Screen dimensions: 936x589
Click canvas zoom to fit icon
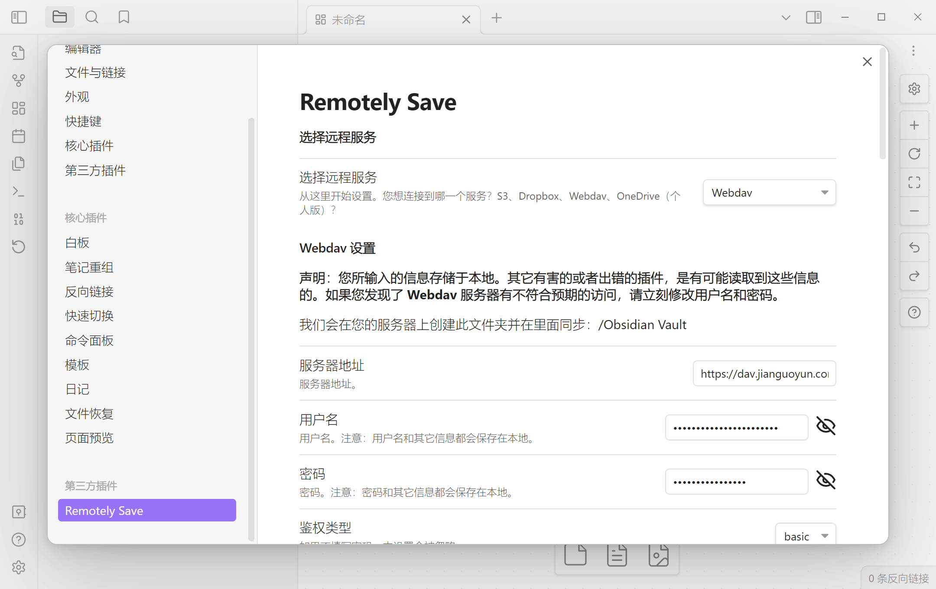pyautogui.click(x=914, y=182)
